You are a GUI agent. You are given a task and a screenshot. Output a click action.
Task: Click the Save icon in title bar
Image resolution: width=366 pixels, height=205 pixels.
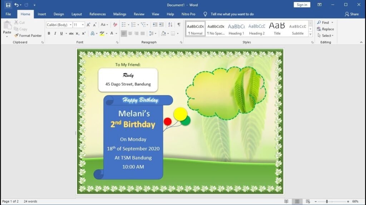point(8,5)
